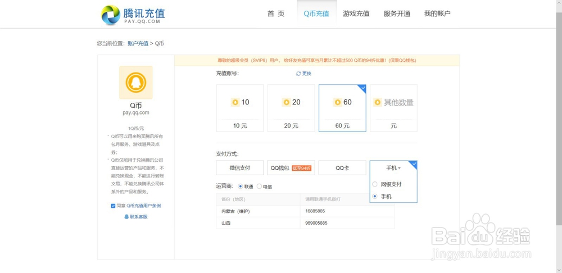Click the 山西 province cell
562x273 pixels.
click(x=258, y=223)
